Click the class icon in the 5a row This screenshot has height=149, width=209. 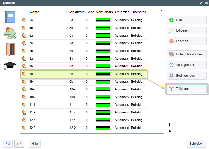coord(24,20)
